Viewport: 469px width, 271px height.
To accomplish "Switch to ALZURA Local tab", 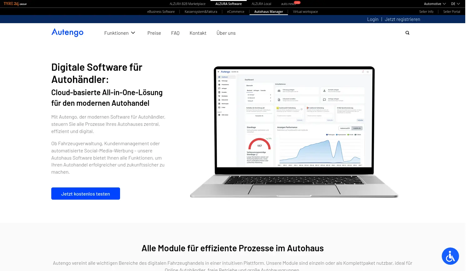I will click(x=261, y=4).
